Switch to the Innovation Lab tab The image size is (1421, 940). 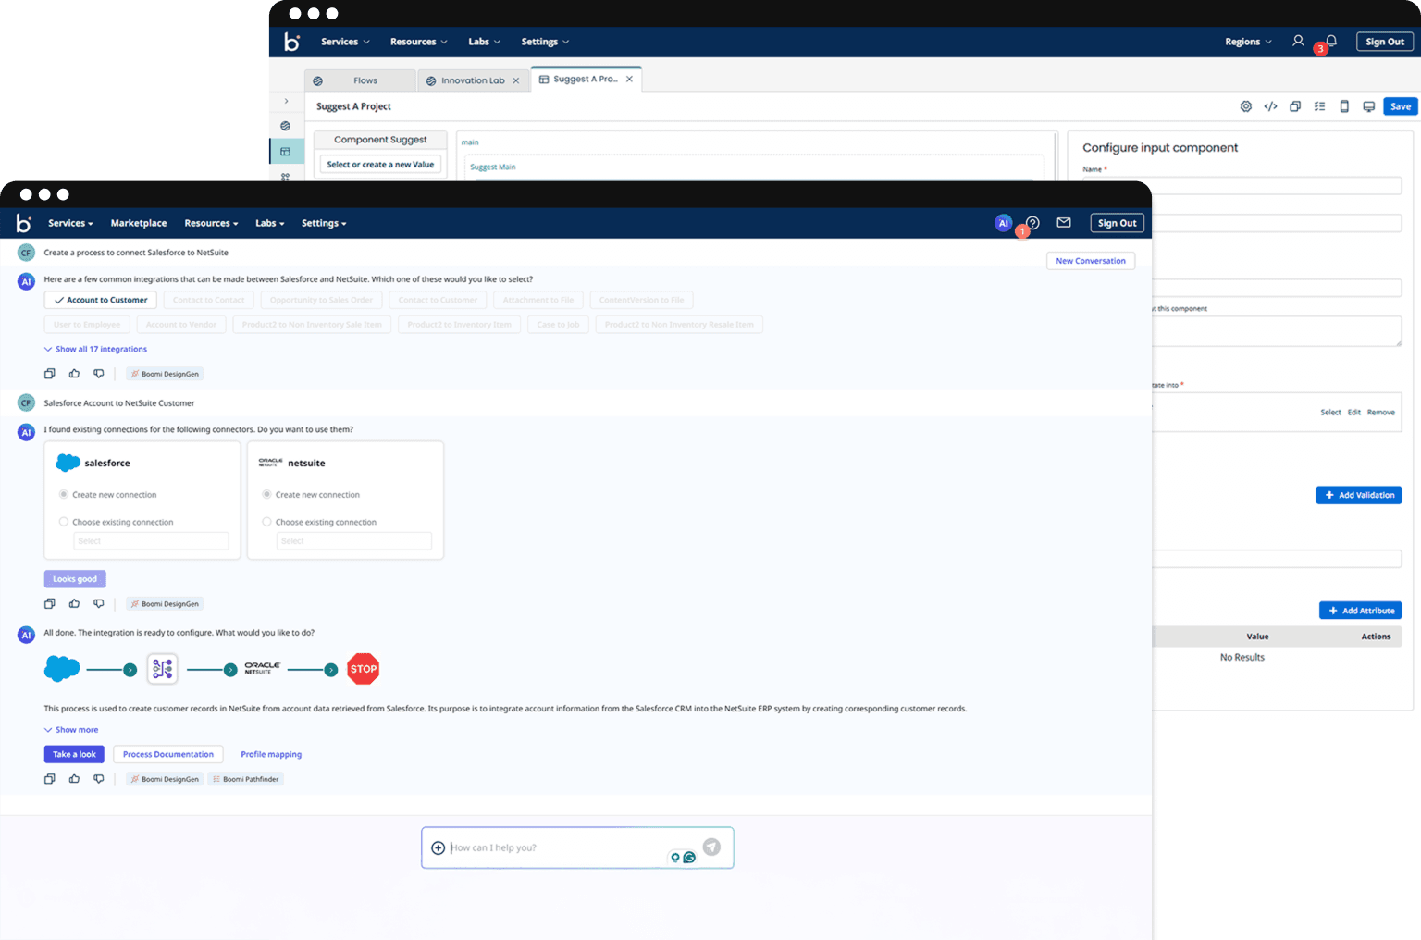472,80
